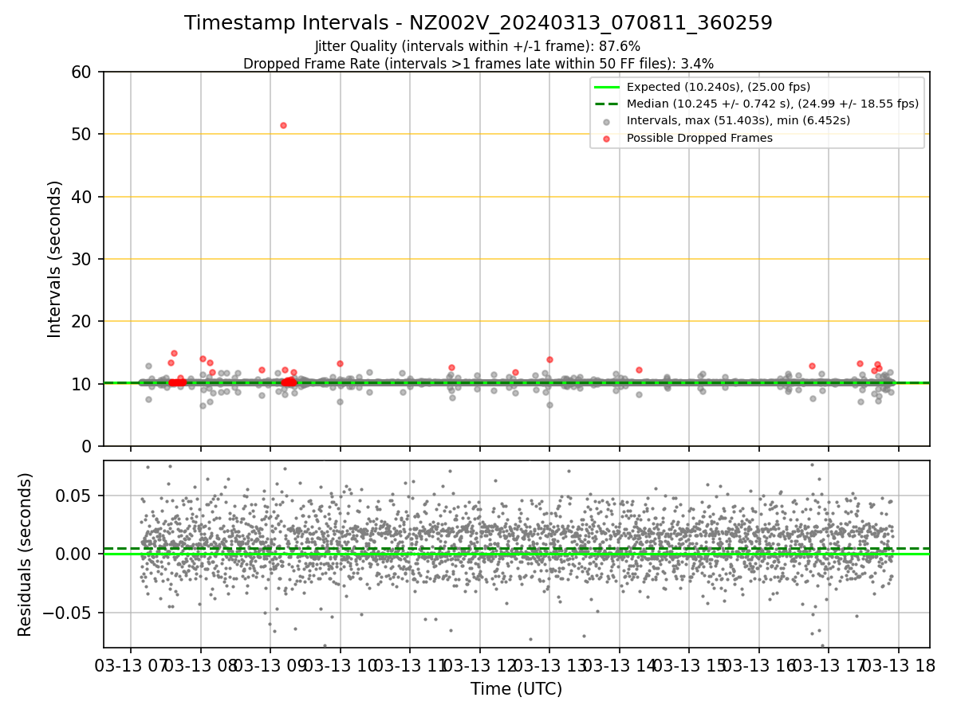Image resolution: width=957 pixels, height=717 pixels.
Task: Click the 'Residuals (seconds)' y-axis label
Action: click(25, 554)
